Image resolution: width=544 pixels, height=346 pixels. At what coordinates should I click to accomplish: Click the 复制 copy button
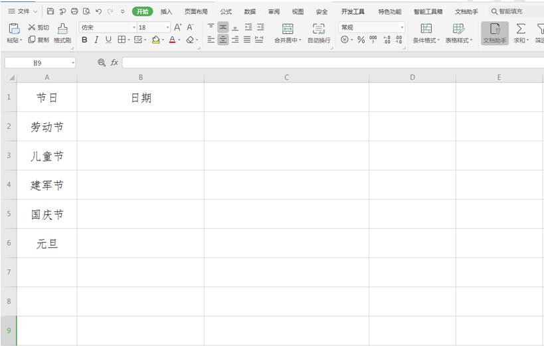pyautogui.click(x=39, y=40)
